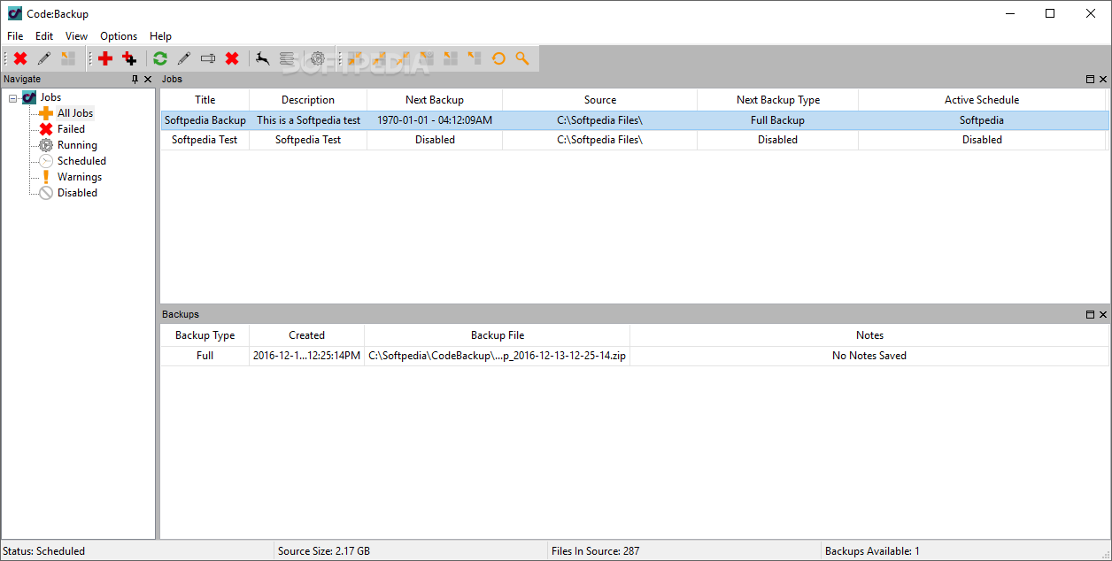Image resolution: width=1112 pixels, height=561 pixels.
Task: Click the gear settings toolbar icon
Action: pos(317,58)
